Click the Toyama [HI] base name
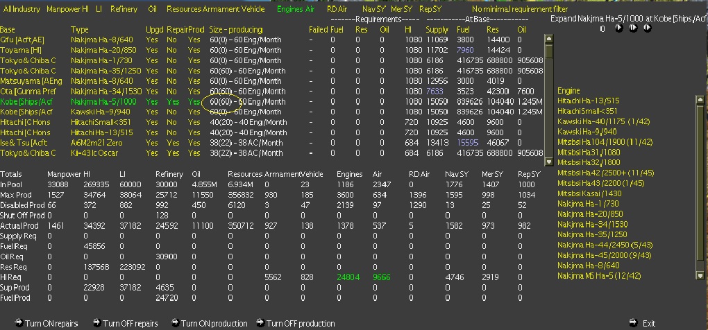 pyautogui.click(x=21, y=50)
